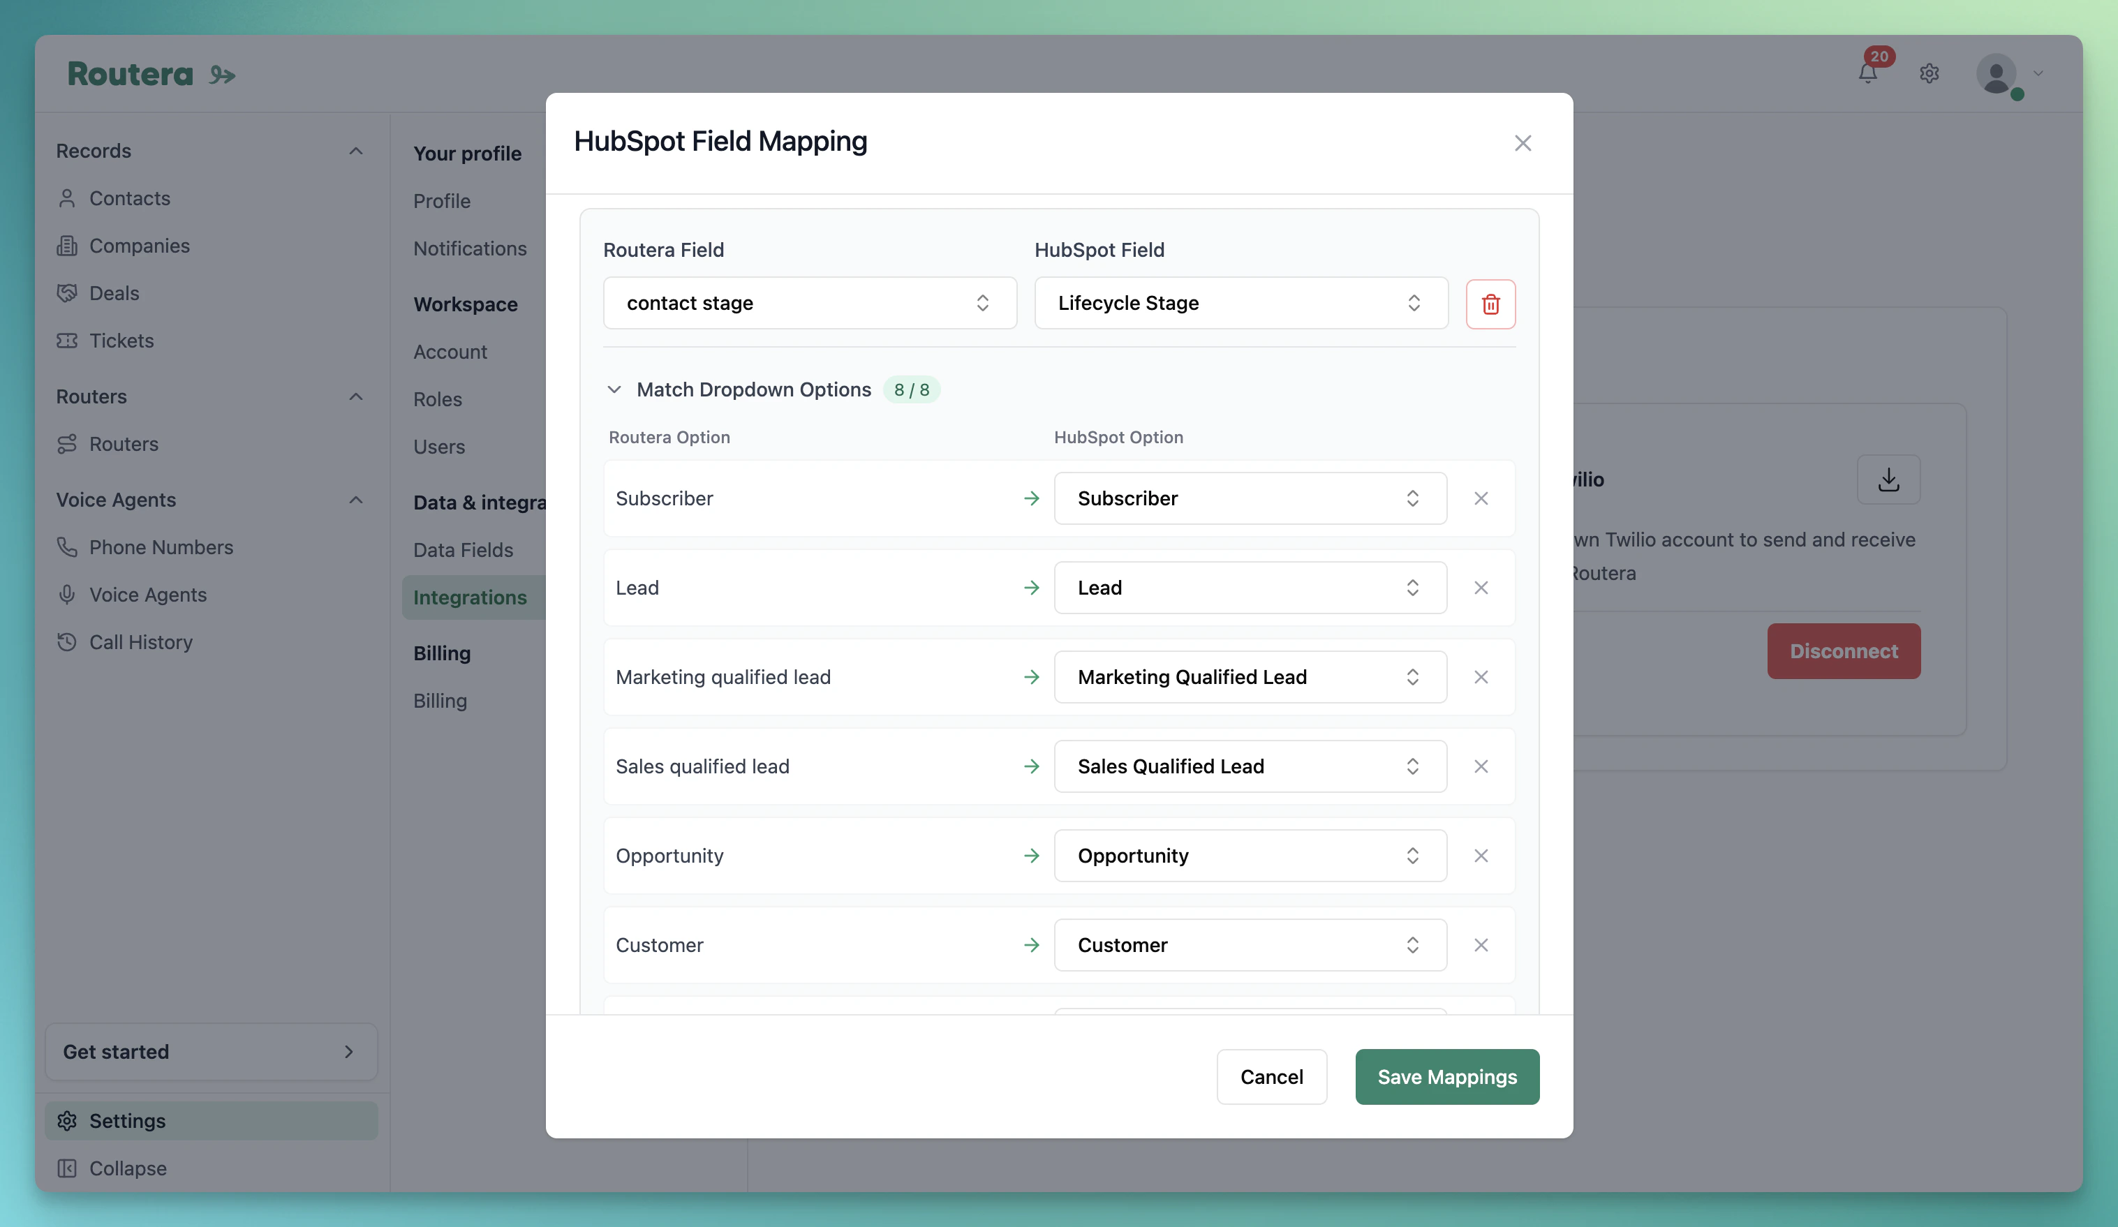Open the notifications bell
The image size is (2118, 1227).
[x=1867, y=73]
